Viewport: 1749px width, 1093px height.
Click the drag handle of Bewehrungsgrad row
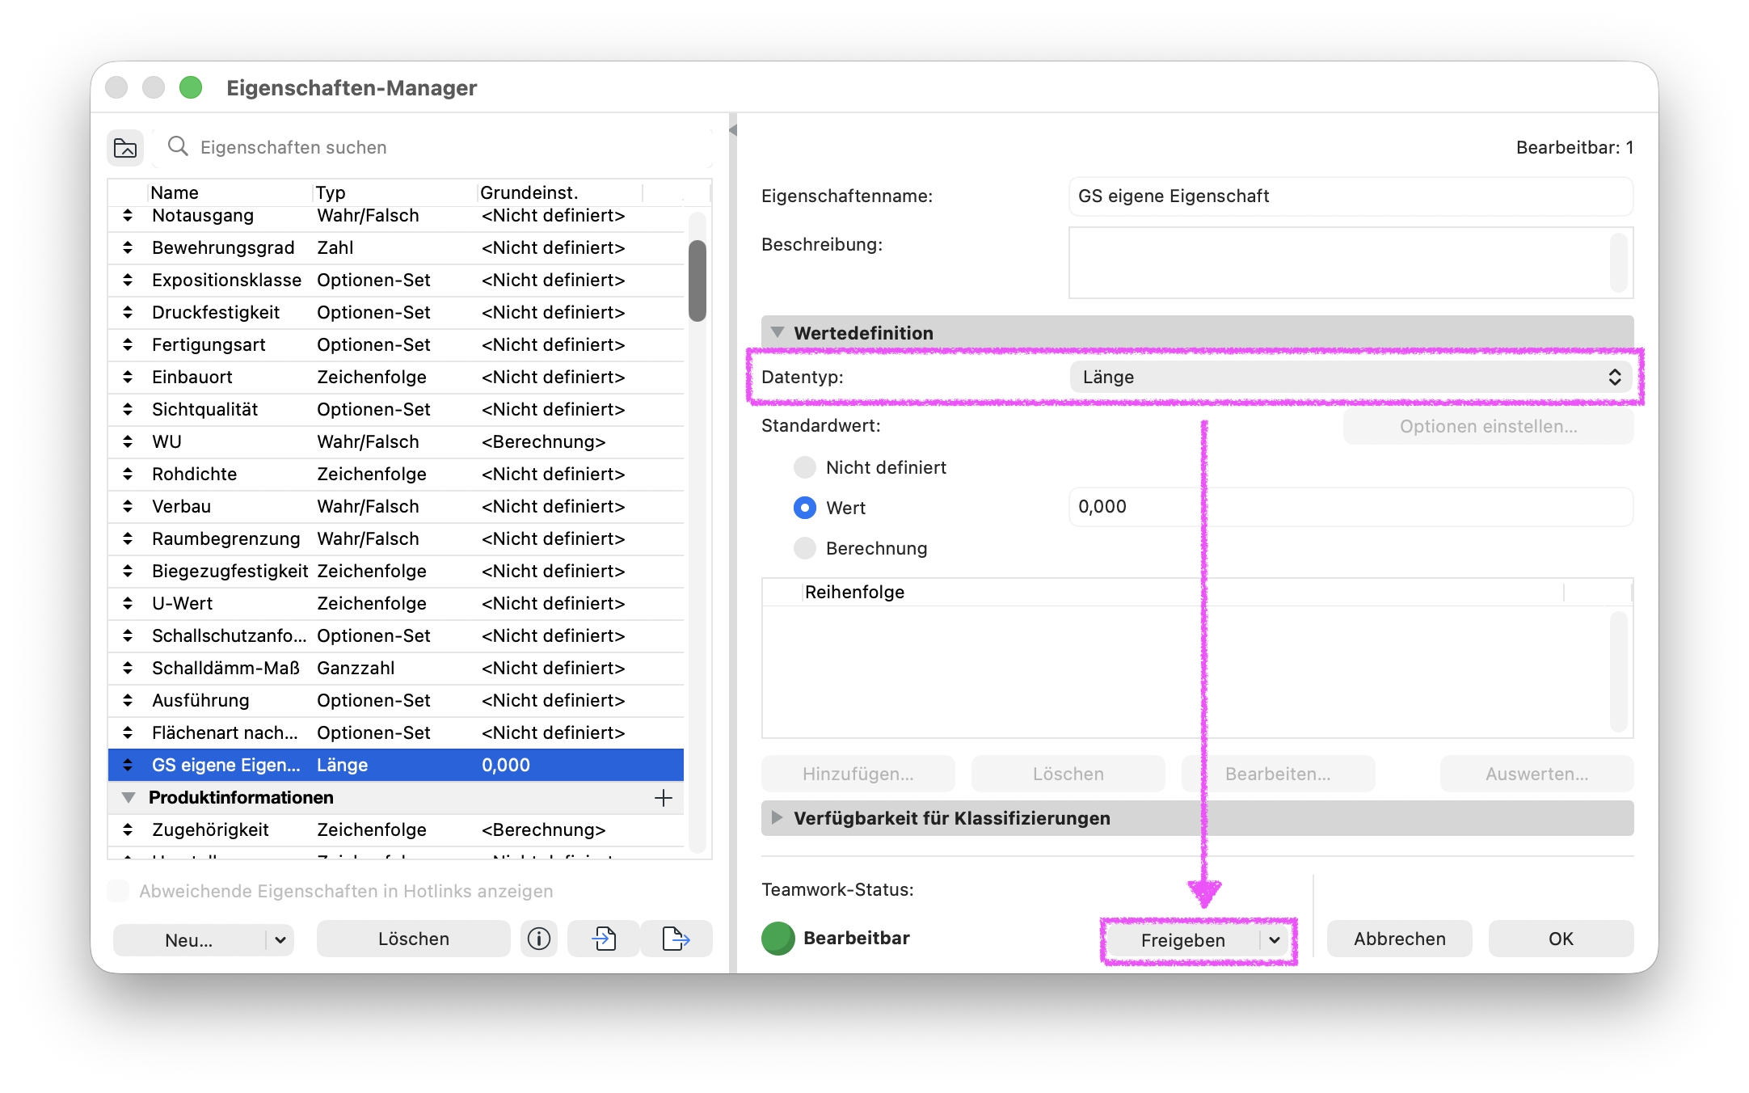click(x=128, y=248)
